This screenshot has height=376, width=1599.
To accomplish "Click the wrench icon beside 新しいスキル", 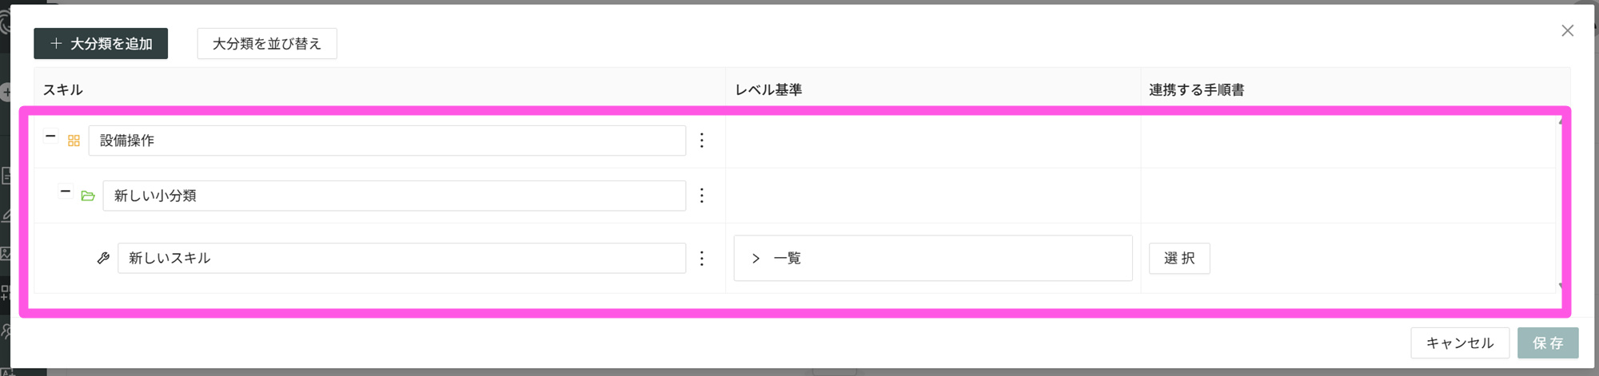I will [103, 258].
